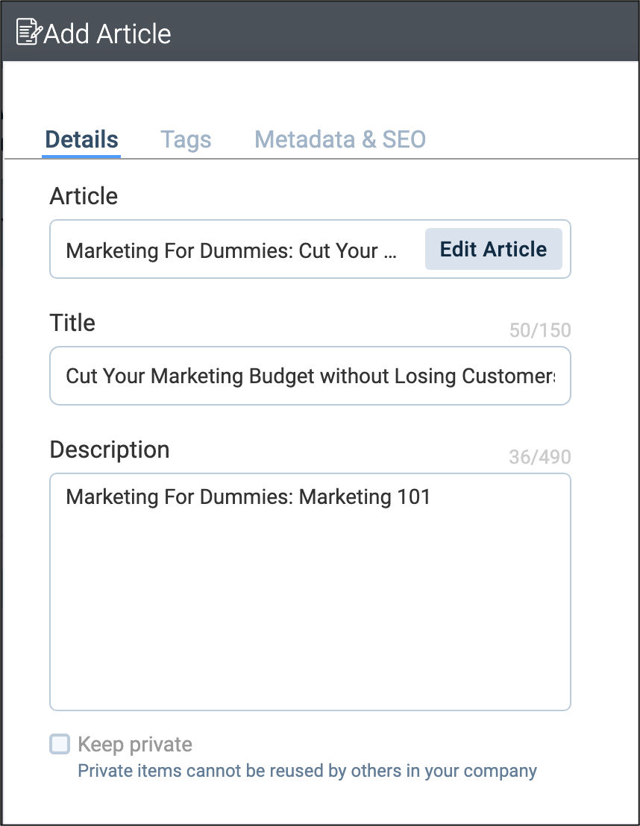Screen dimensions: 640x826
Task: Switch to the Details tab
Action: point(81,139)
